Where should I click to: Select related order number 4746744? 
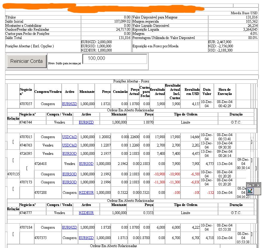coord(26,122)
